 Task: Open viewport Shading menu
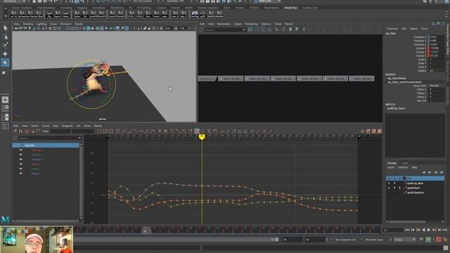pyautogui.click(x=28, y=24)
